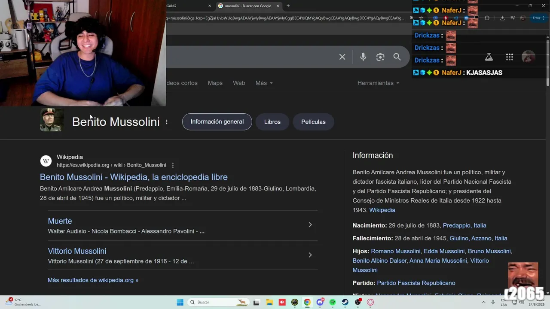This screenshot has height=309, width=550.
Task: Open Google Lens image search icon
Action: [380, 57]
